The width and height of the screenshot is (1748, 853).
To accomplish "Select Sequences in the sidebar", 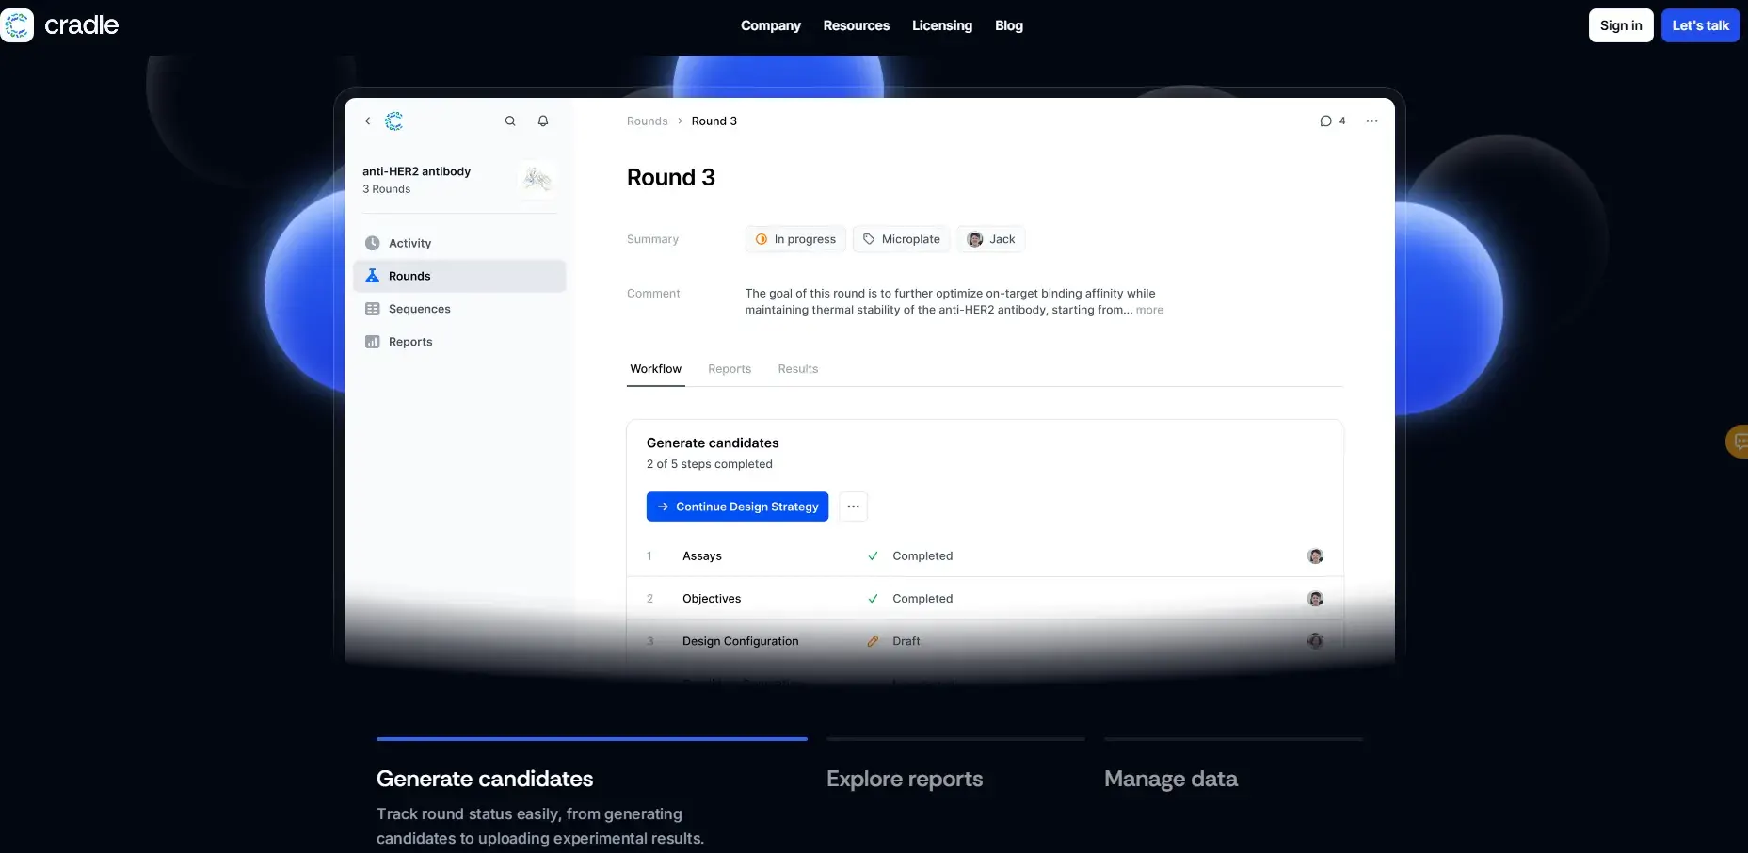I will click(419, 309).
